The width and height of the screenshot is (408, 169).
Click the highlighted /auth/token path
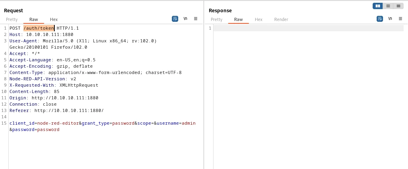(39, 28)
